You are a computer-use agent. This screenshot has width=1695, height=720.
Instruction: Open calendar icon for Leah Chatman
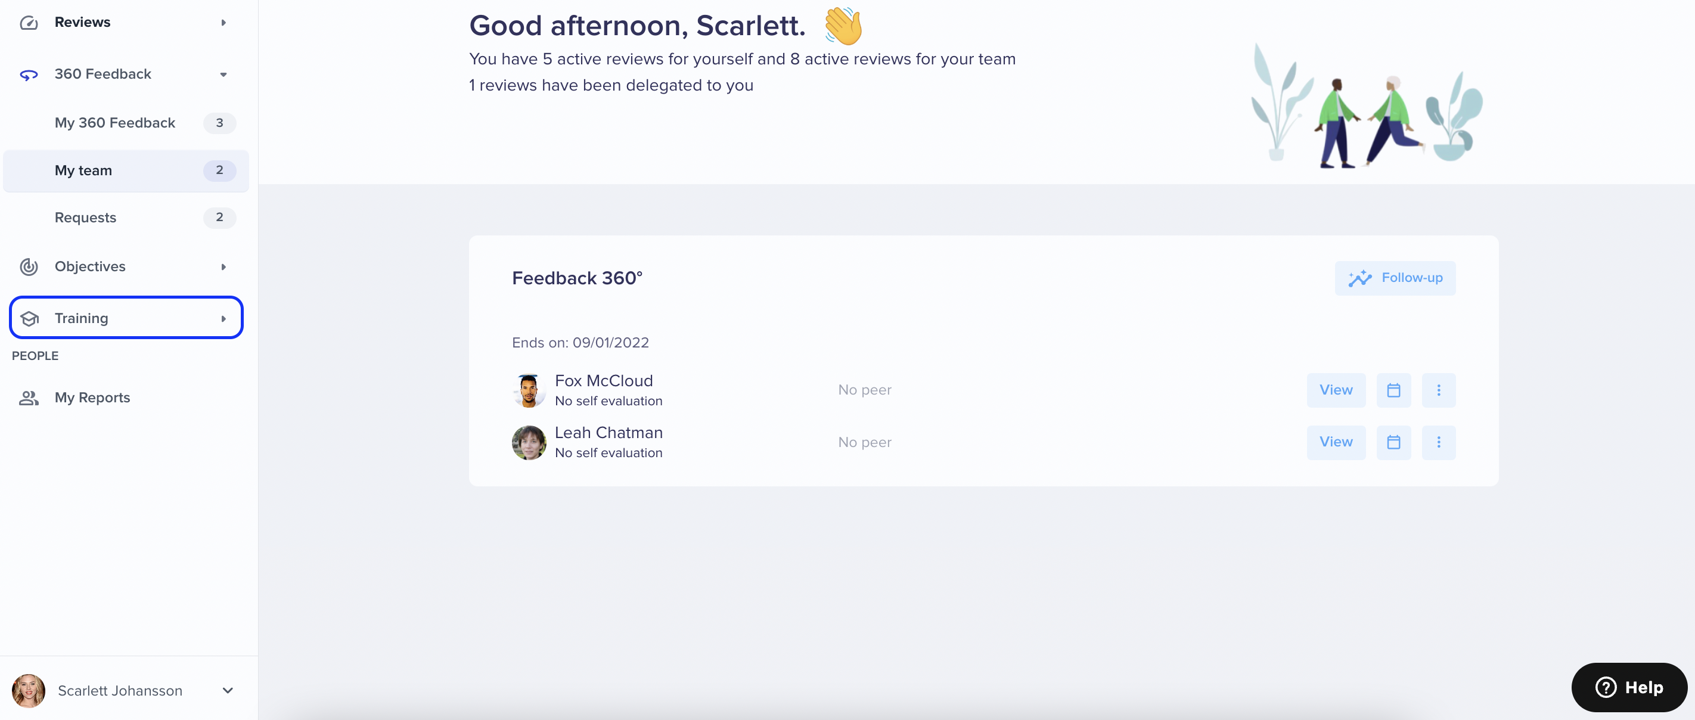(x=1393, y=442)
